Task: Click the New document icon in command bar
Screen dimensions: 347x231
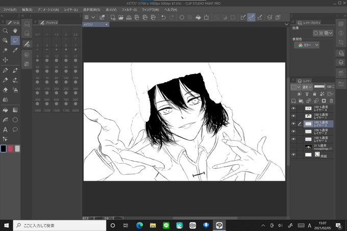Action: tap(113, 17)
